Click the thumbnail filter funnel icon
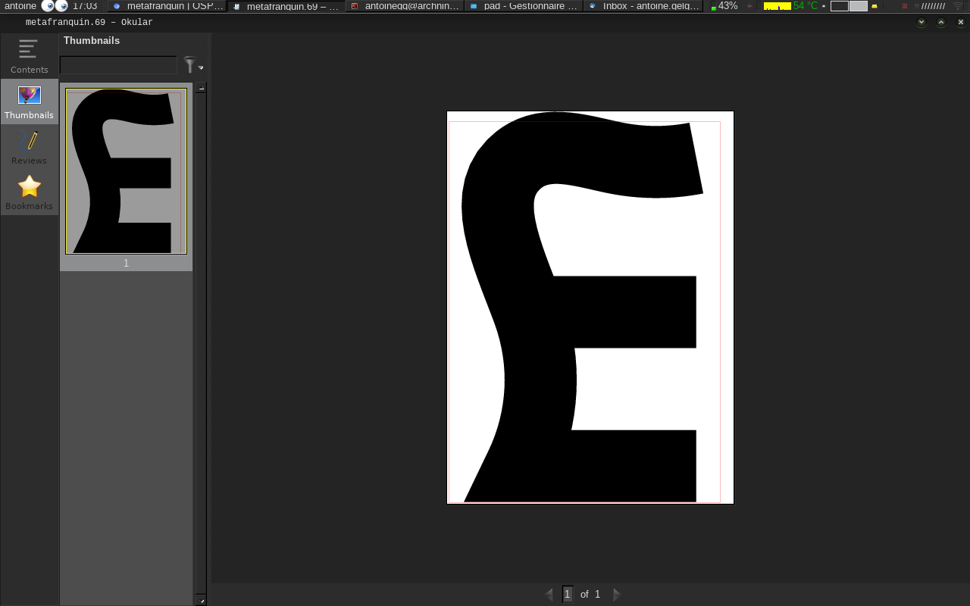The image size is (970, 606). pyautogui.click(x=189, y=65)
